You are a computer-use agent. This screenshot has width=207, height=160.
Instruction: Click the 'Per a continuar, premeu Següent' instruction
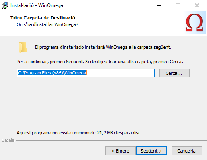(100, 62)
